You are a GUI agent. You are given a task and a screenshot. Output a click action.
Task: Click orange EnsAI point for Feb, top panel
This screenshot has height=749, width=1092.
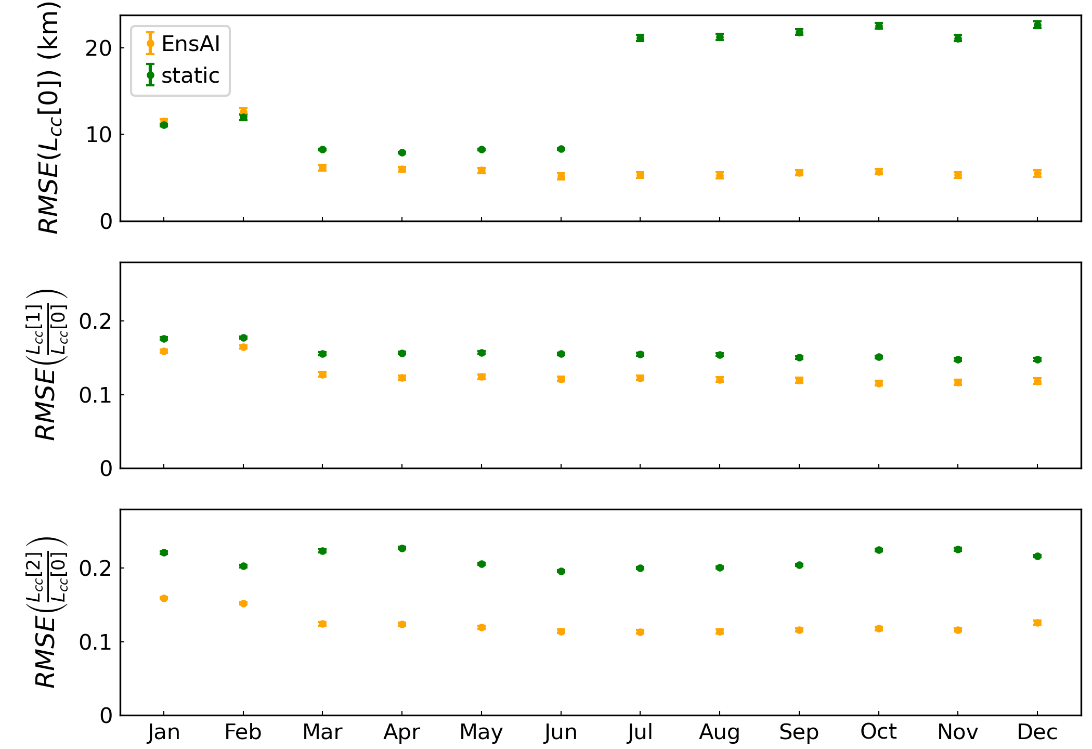(x=243, y=111)
